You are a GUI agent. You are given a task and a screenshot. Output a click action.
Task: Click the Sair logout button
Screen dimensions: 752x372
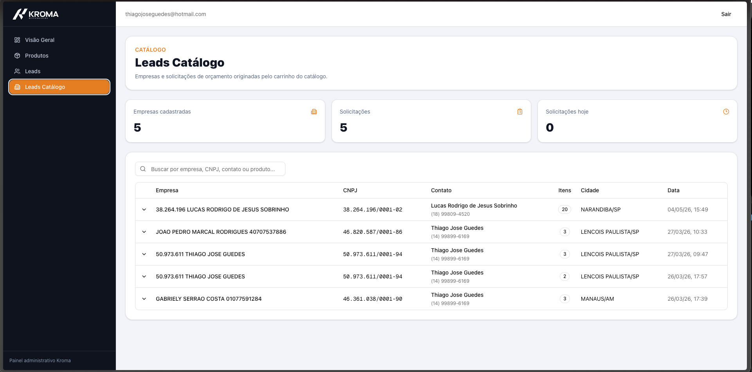(726, 14)
